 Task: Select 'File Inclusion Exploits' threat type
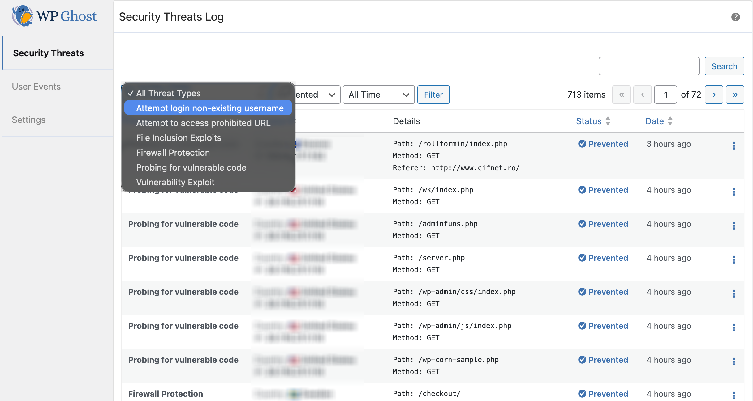(x=179, y=138)
